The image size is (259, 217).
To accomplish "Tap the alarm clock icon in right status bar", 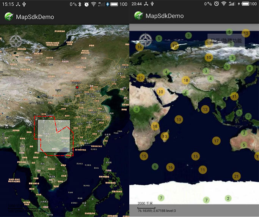I will click(x=217, y=4).
